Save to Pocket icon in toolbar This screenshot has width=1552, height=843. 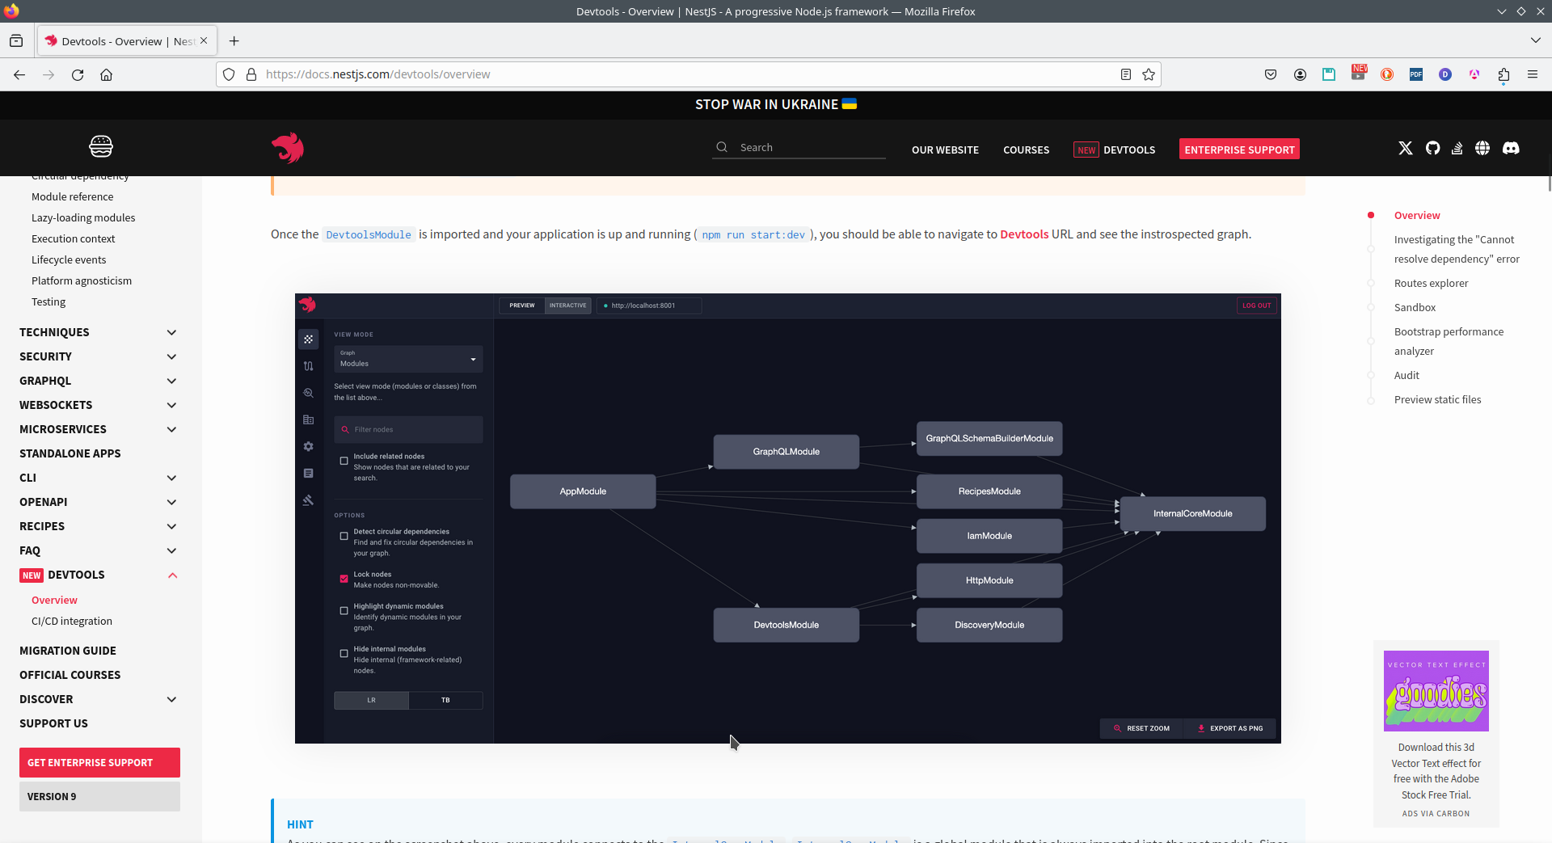(1271, 74)
